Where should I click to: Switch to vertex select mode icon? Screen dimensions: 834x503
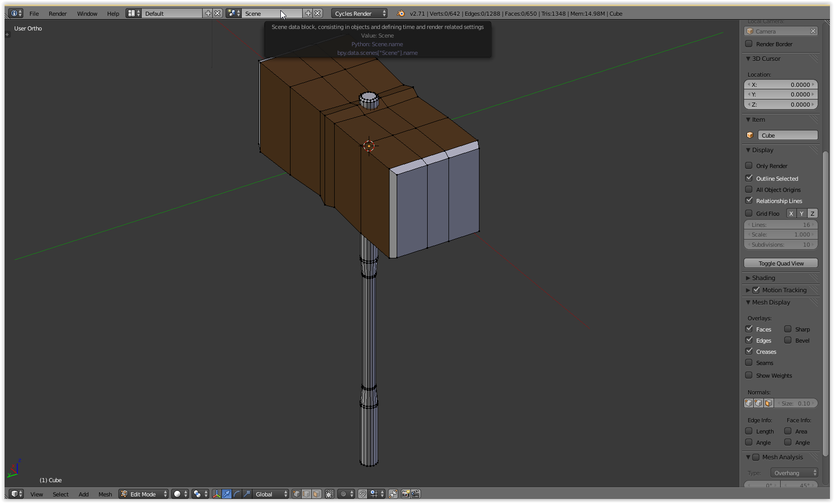click(x=297, y=494)
